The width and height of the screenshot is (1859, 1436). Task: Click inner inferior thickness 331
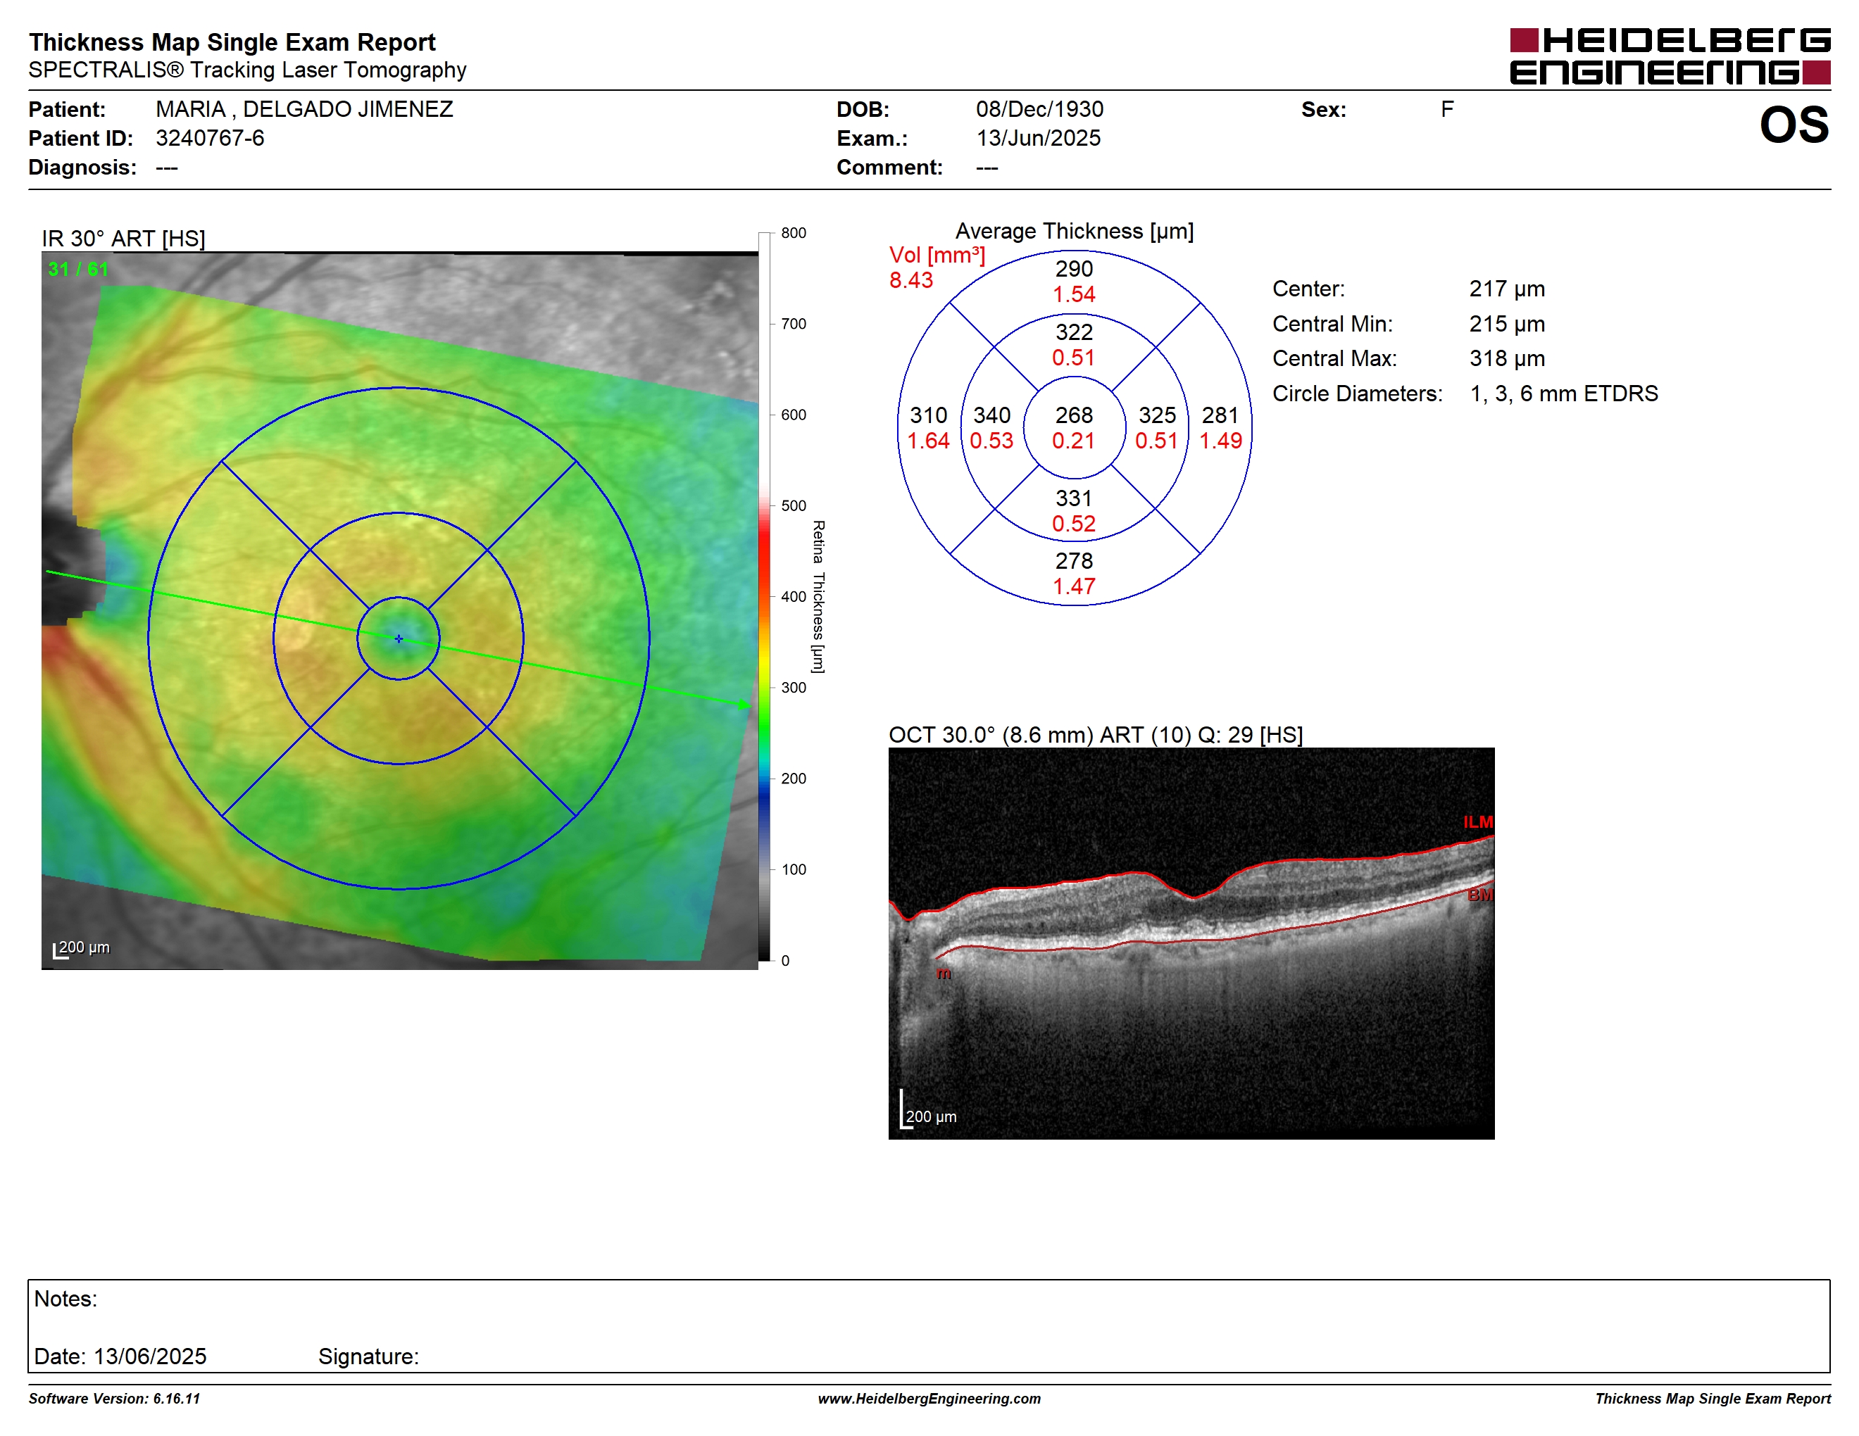tap(1074, 498)
